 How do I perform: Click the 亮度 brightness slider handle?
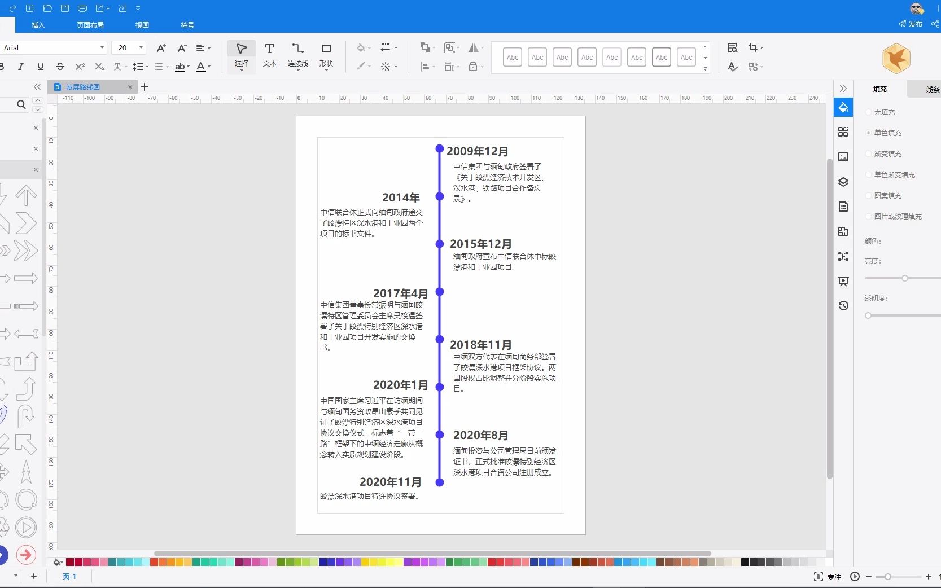click(905, 278)
